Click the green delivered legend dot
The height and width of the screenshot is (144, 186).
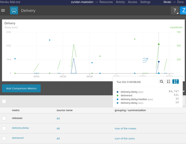(118, 96)
